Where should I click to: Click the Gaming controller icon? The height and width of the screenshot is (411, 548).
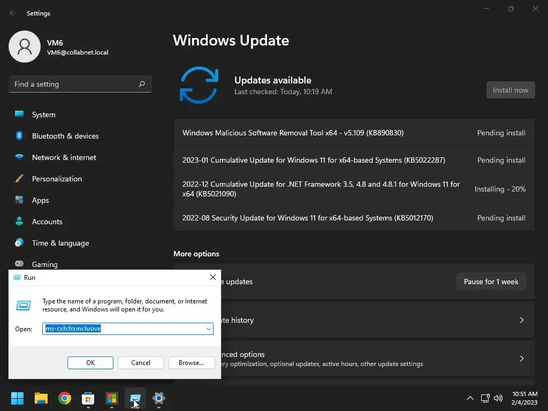pyautogui.click(x=19, y=263)
